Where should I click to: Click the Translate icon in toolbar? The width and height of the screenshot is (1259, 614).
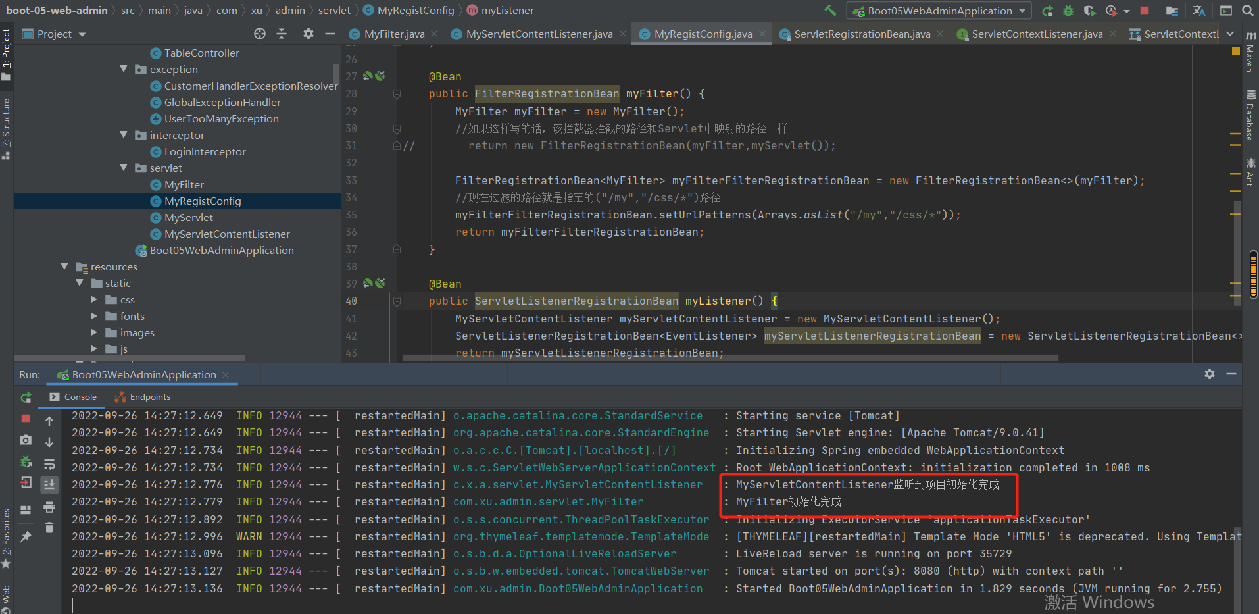tap(1198, 11)
